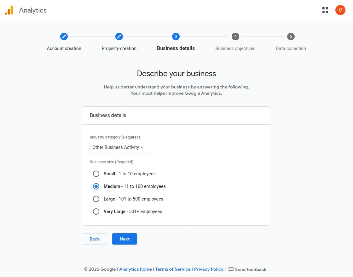This screenshot has width=353, height=277.
Task: Open the Terms of Service link
Action: click(x=173, y=269)
